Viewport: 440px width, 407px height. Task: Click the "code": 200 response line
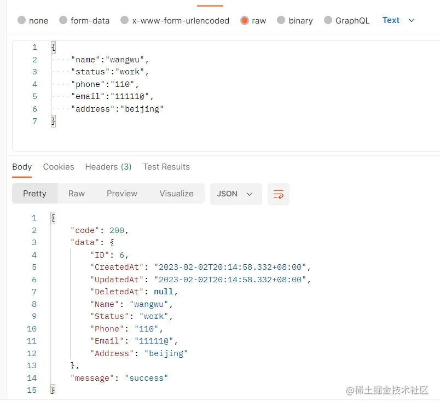[100, 230]
